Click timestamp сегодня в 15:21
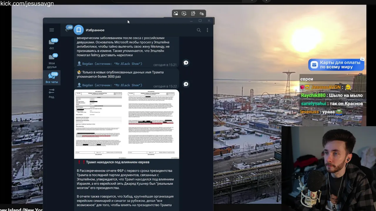 coord(165,65)
